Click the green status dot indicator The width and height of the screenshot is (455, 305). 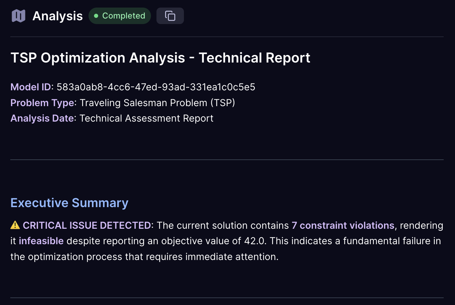(x=97, y=15)
